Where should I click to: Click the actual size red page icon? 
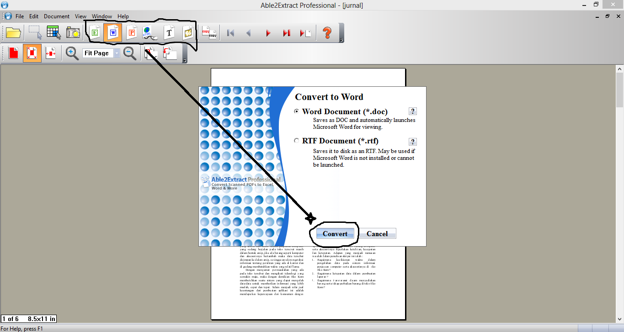[13, 53]
